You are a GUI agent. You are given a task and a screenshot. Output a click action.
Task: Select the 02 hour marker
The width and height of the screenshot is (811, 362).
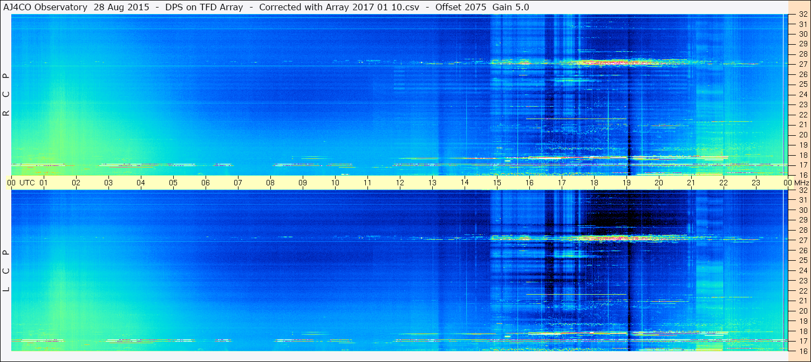[76, 183]
